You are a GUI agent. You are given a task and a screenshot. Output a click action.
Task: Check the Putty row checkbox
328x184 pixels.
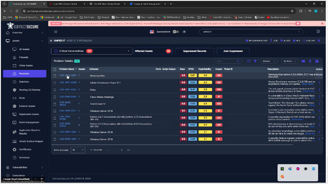point(55,90)
